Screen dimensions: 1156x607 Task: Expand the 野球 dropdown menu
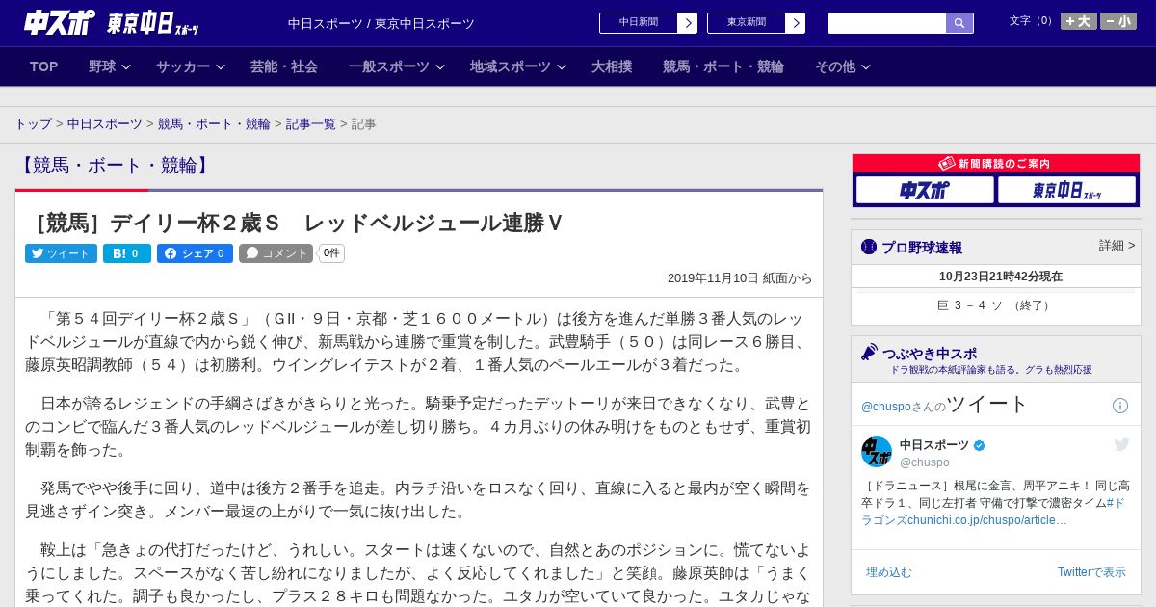pyautogui.click(x=110, y=66)
